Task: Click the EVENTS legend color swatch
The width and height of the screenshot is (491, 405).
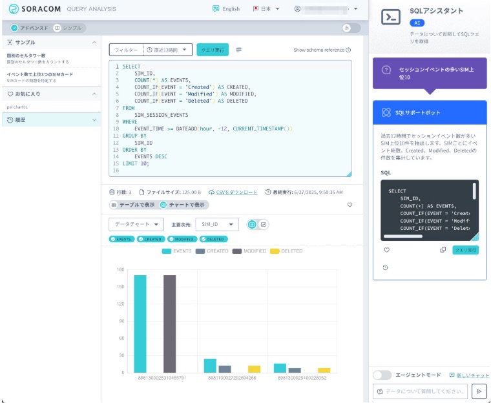Action: coord(167,251)
